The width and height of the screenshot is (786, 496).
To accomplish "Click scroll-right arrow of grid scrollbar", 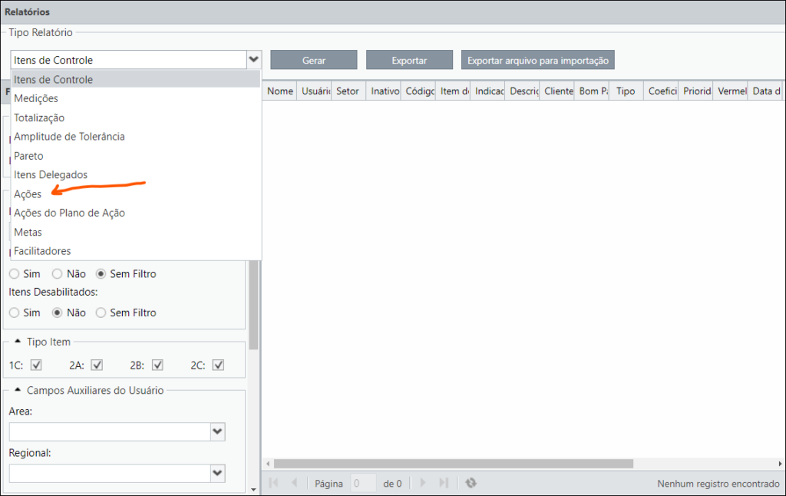I will (780, 464).
